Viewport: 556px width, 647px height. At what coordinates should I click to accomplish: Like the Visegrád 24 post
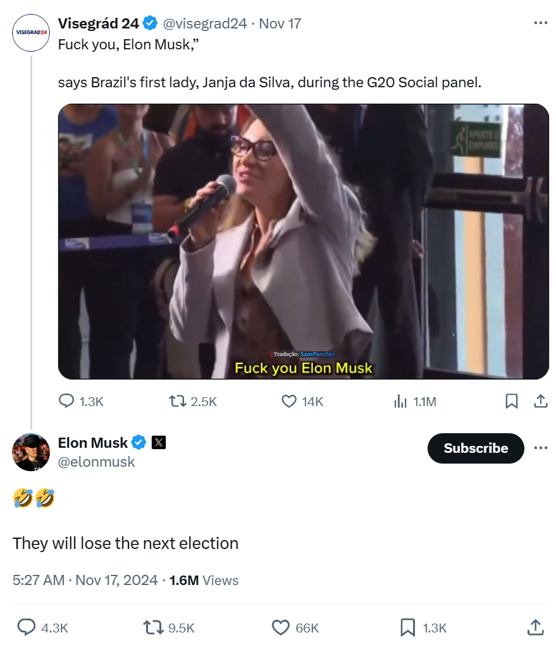coord(289,401)
